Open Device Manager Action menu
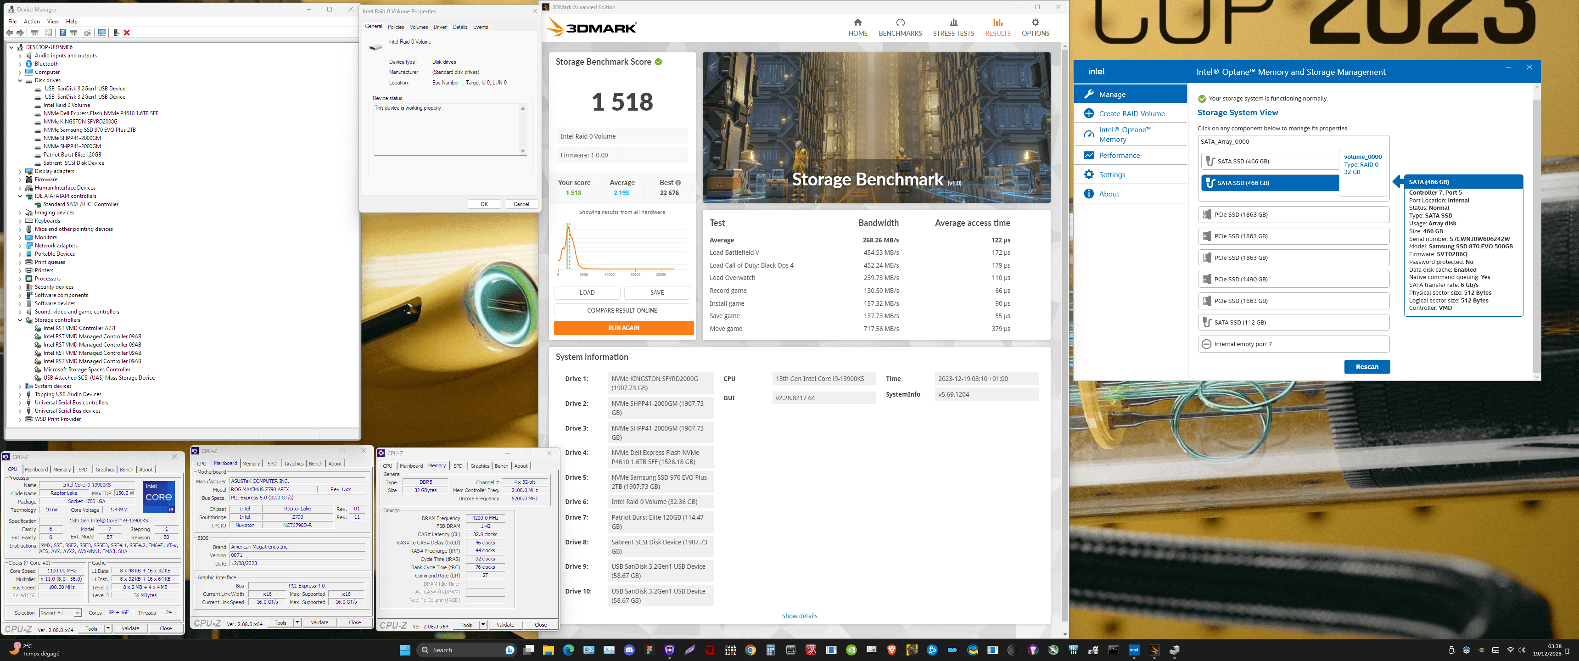Screen dimensions: 1579x661 tap(32, 22)
